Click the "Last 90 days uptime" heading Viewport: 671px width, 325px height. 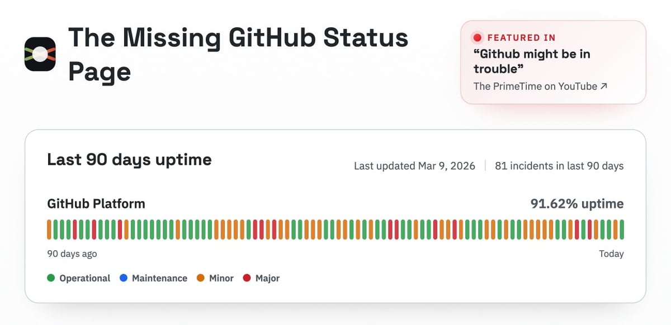coord(129,160)
